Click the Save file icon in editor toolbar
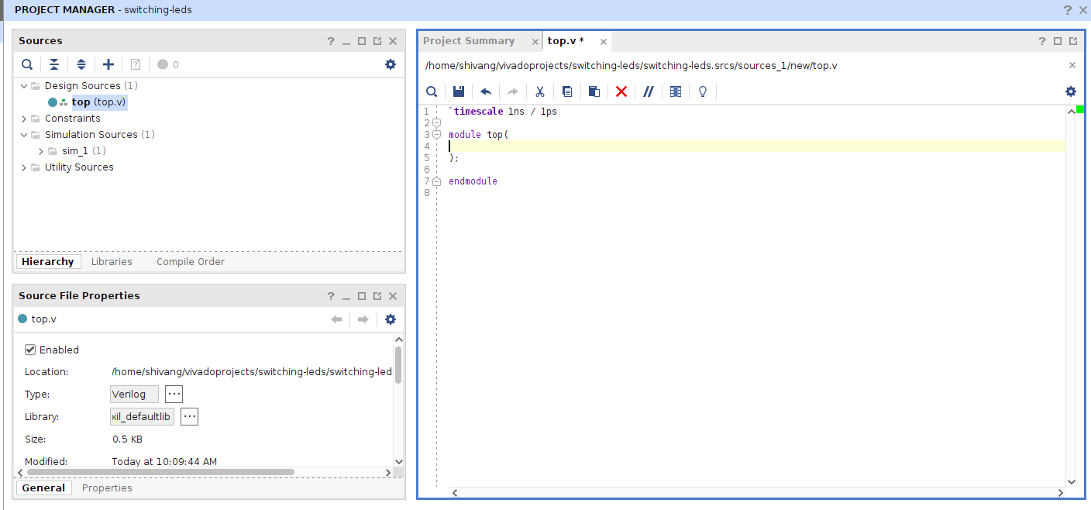Viewport: 1091px width, 510px height. point(459,91)
